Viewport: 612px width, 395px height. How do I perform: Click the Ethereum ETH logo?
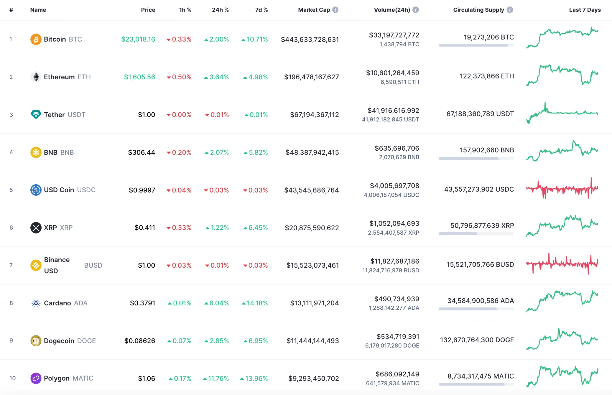(36, 77)
